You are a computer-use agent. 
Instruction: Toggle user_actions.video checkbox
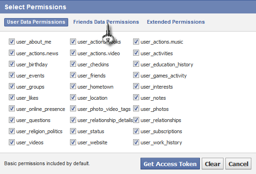73,53
